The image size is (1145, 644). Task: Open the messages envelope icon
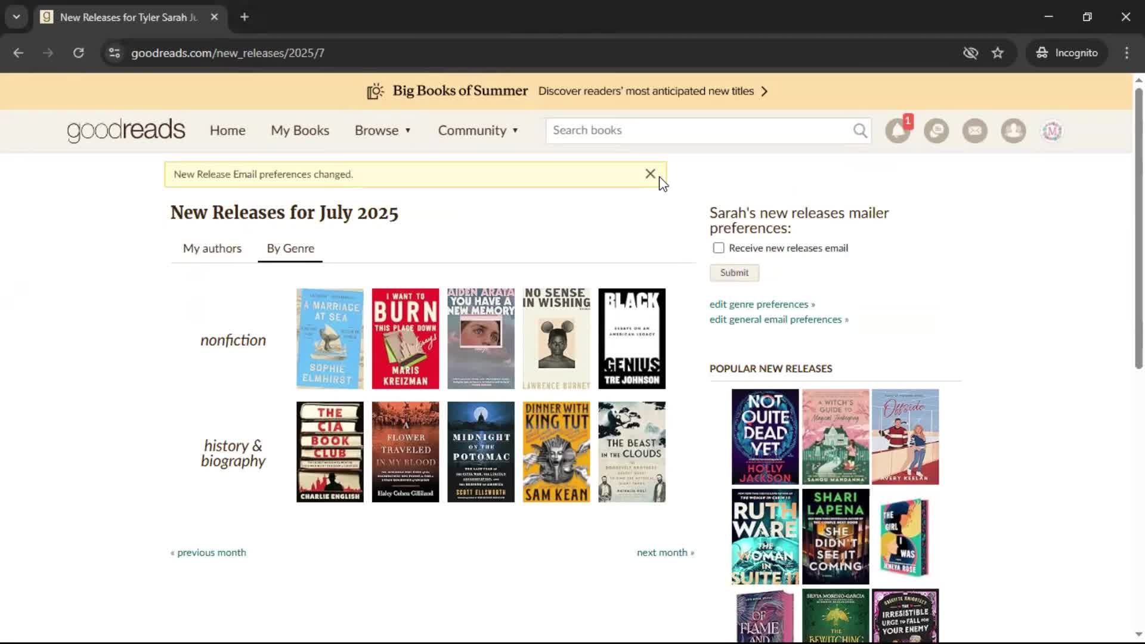point(975,131)
